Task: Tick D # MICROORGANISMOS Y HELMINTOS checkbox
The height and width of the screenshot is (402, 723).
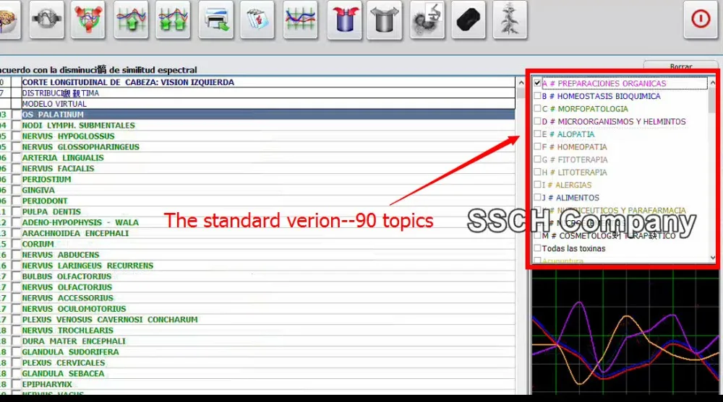Action: tap(537, 121)
